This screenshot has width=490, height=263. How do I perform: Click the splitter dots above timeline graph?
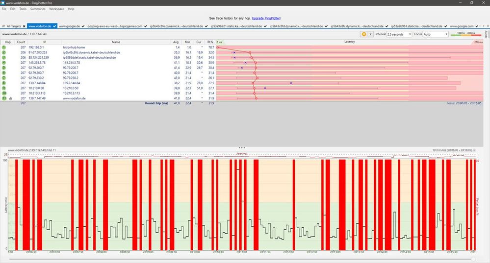click(241, 147)
